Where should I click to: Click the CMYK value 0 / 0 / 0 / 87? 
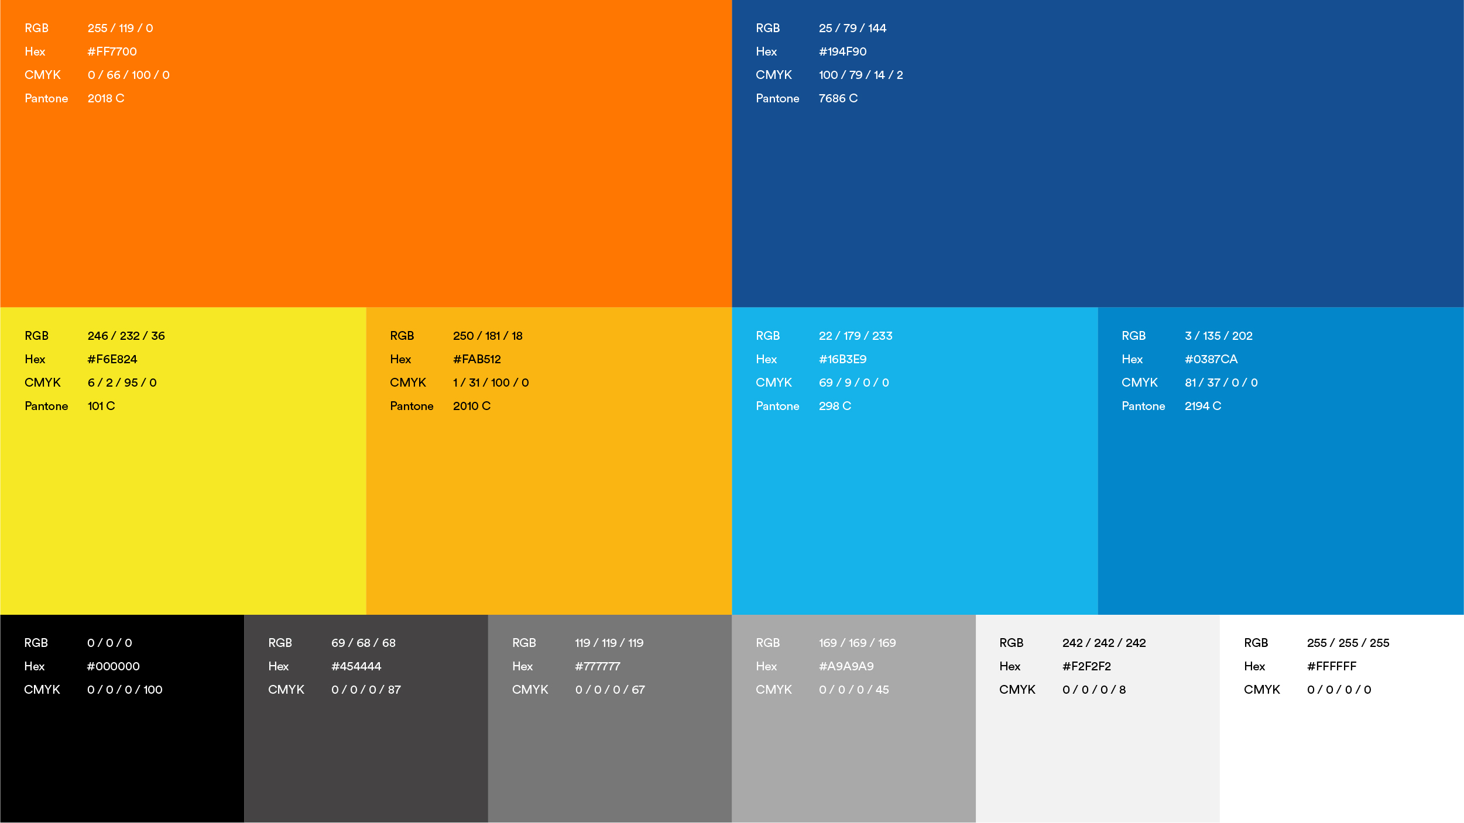click(x=366, y=690)
